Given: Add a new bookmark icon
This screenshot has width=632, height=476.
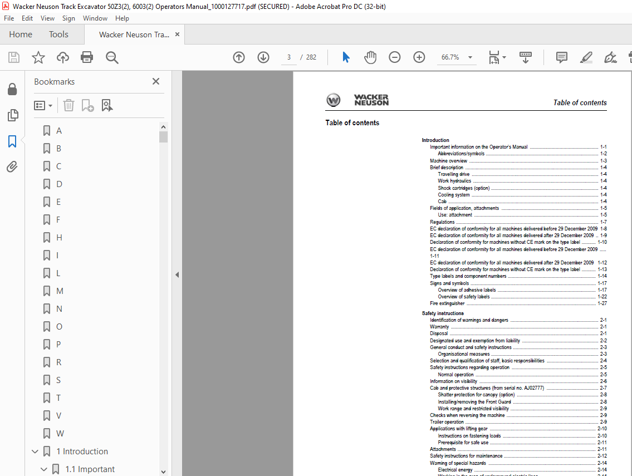Looking at the screenshot, I should (87, 106).
